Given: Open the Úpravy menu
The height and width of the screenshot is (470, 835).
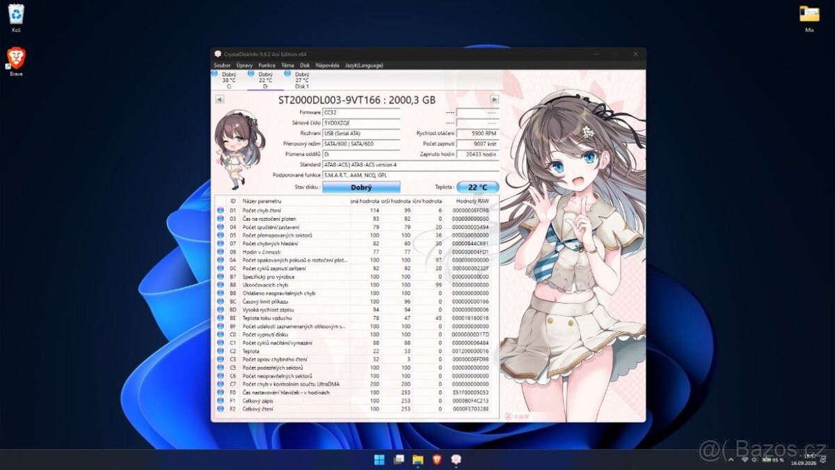Looking at the screenshot, I should point(244,65).
